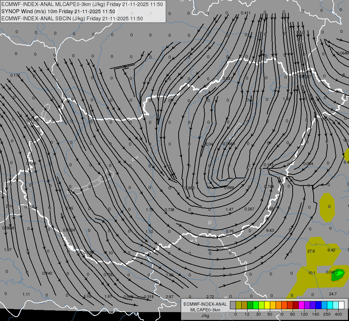Click the legend tick label 400
This screenshot has height=321, width=349.
point(338,314)
